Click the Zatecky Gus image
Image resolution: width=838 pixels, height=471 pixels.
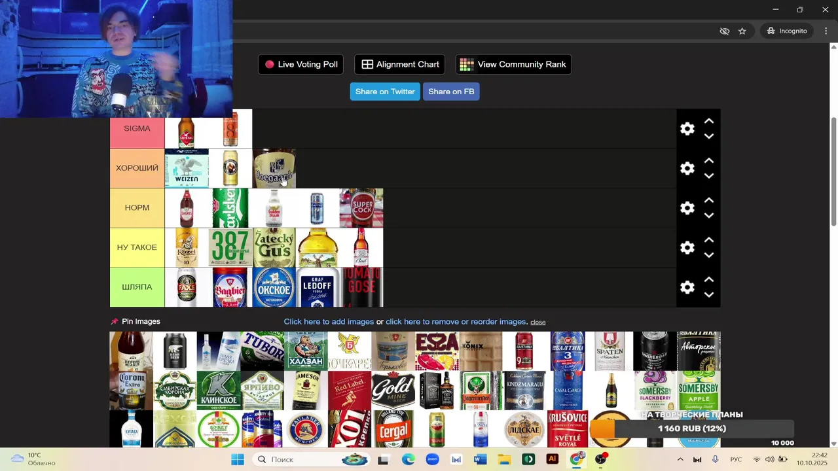[274, 247]
